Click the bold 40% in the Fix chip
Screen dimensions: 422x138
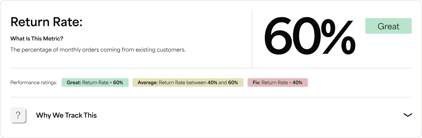click(x=297, y=83)
